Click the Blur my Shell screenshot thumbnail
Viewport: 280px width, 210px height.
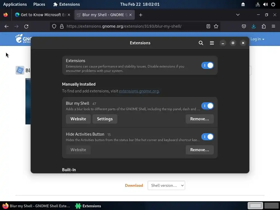tap(28, 101)
